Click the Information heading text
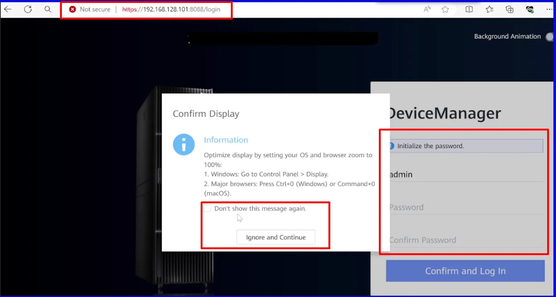The width and height of the screenshot is (556, 297). click(226, 140)
